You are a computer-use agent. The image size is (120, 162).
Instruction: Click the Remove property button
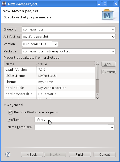(108, 72)
